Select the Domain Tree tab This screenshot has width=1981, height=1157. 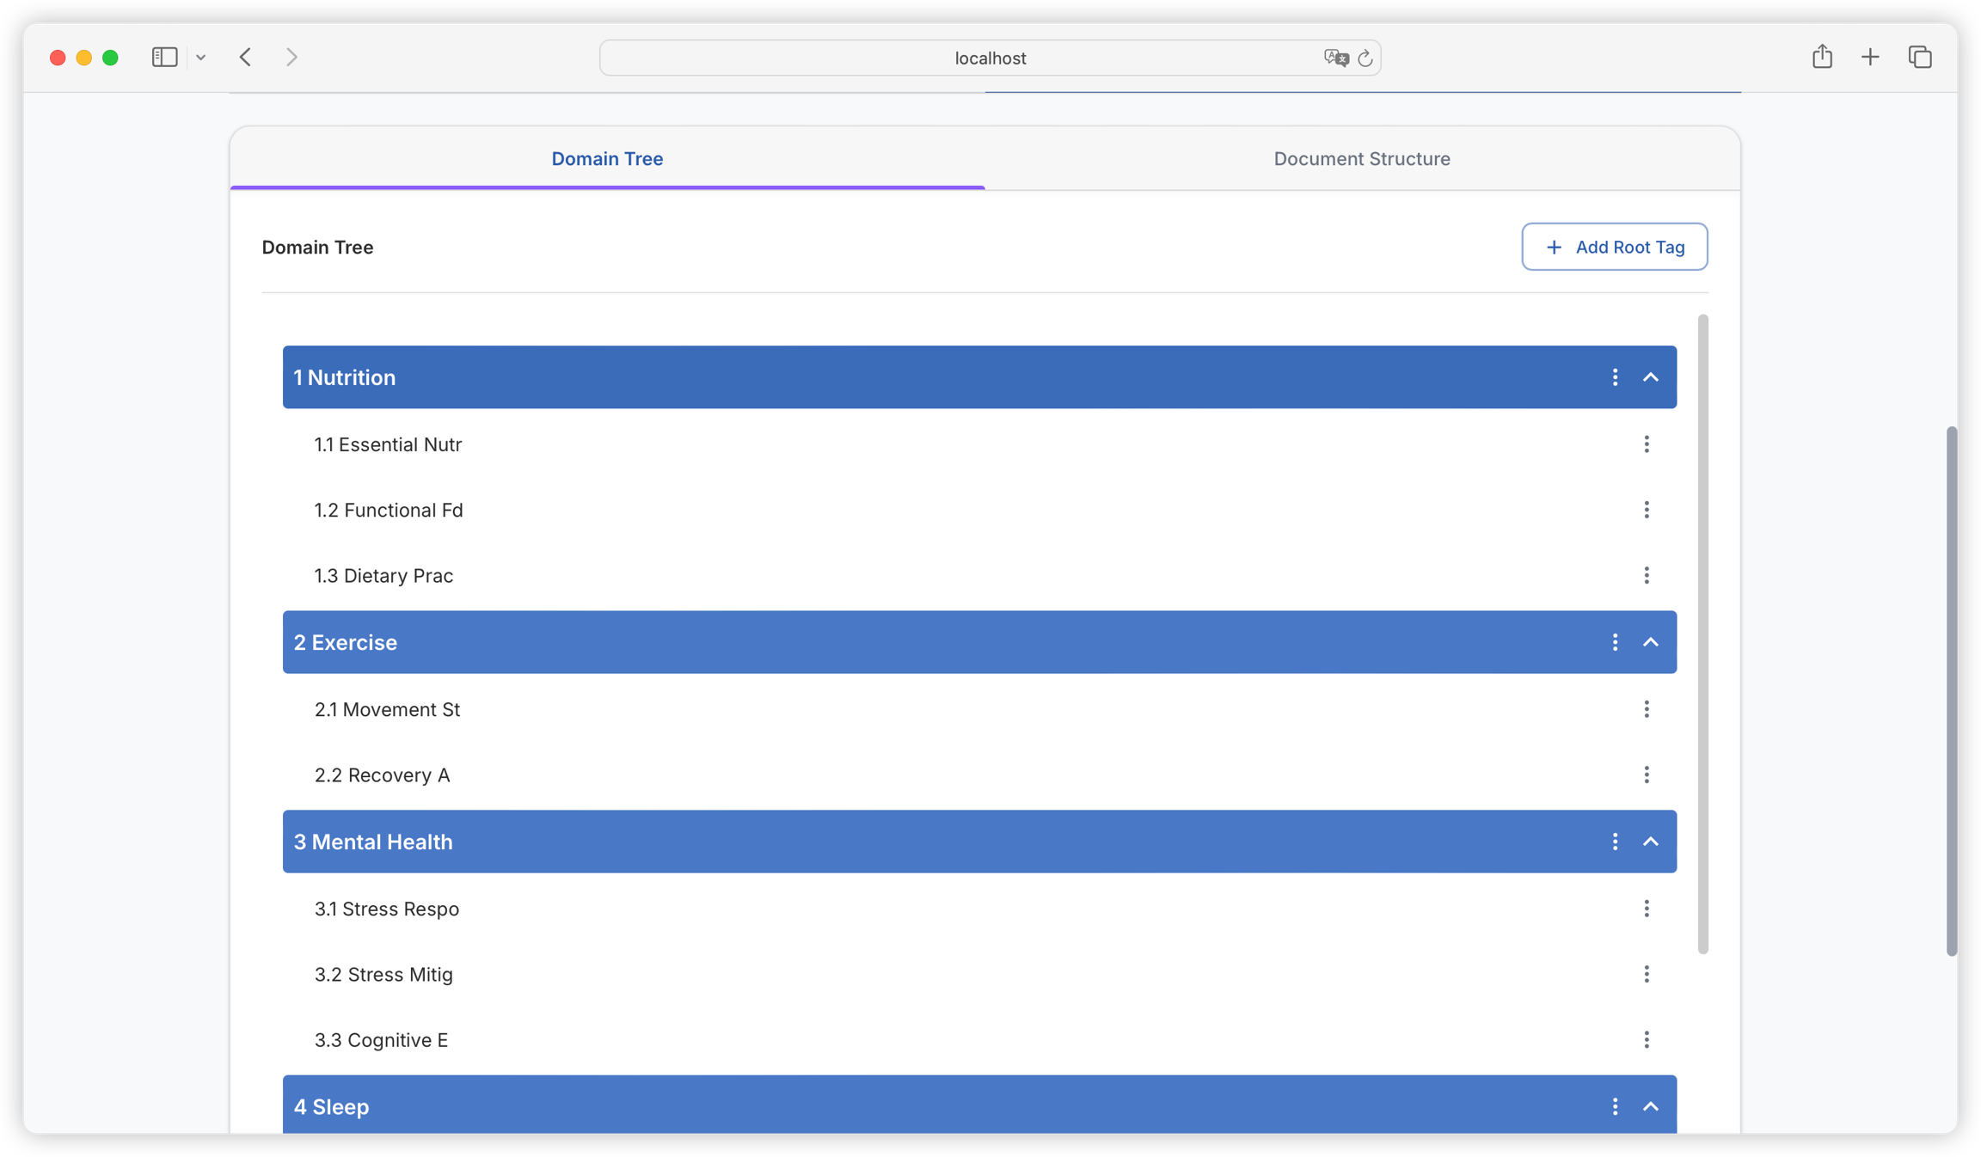(607, 159)
